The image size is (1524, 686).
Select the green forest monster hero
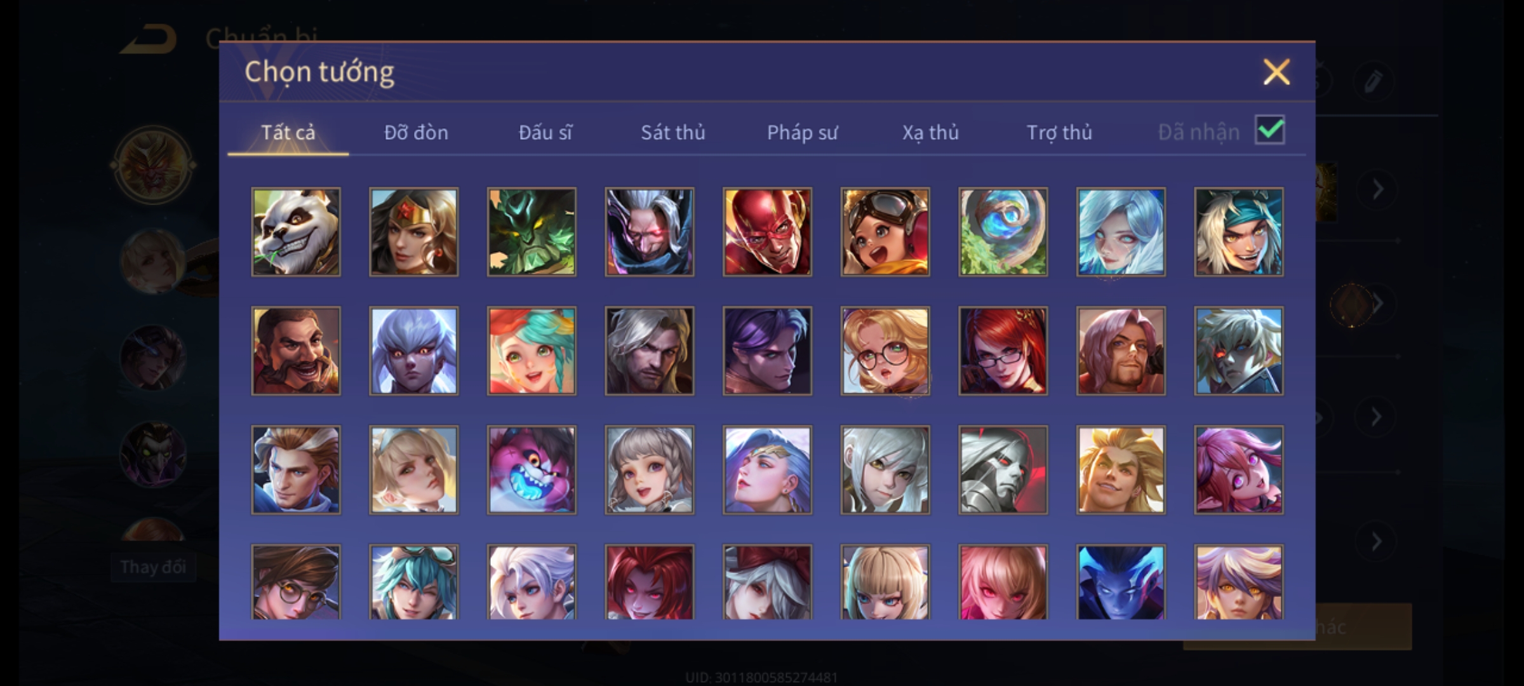click(x=531, y=232)
